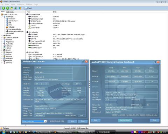This screenshot has width=168, height=134.
Task: Open the CPU core selector dropdown
Action: click(x=45, y=121)
